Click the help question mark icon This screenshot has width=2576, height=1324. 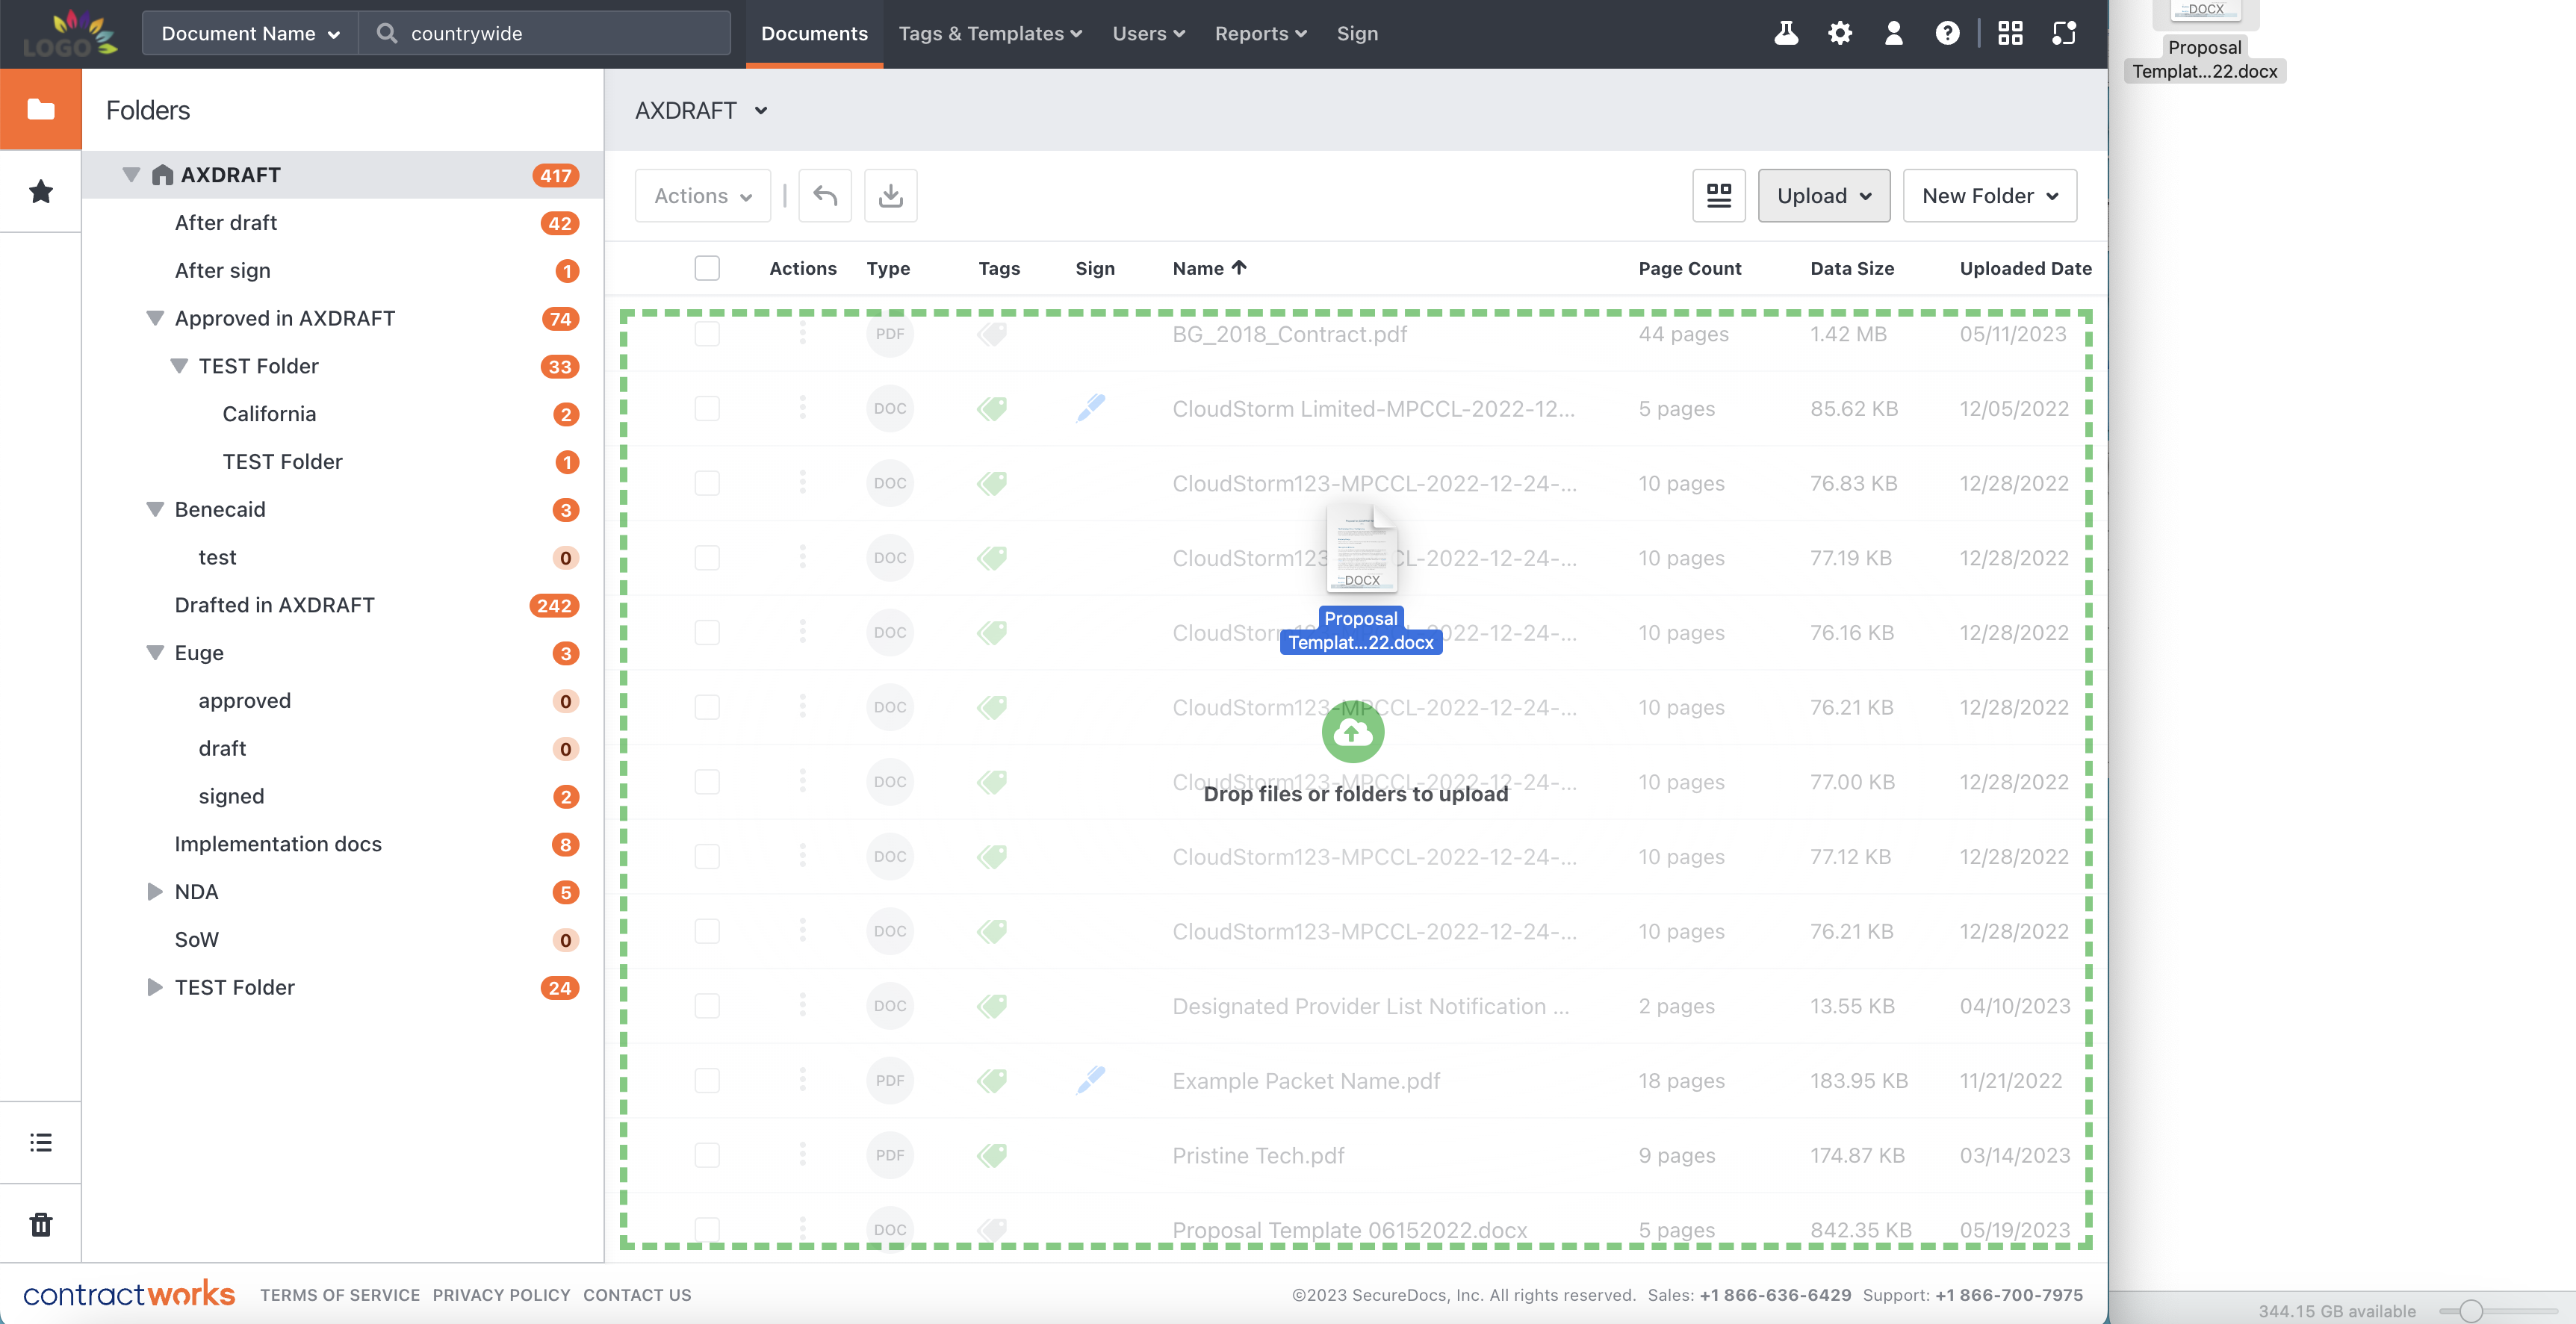tap(1947, 33)
